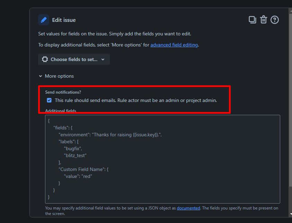Uncheck the send emails checkbox
This screenshot has height=223, width=292.
coord(49,100)
